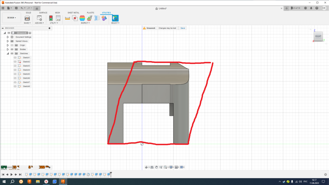Open the Viewports layout icon
This screenshot has width=329, height=185.
tap(182, 167)
